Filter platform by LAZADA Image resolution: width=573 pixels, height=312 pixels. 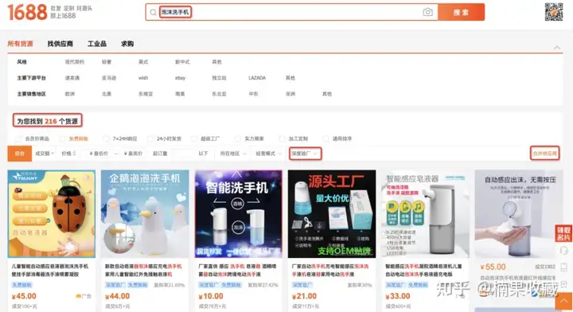257,78
